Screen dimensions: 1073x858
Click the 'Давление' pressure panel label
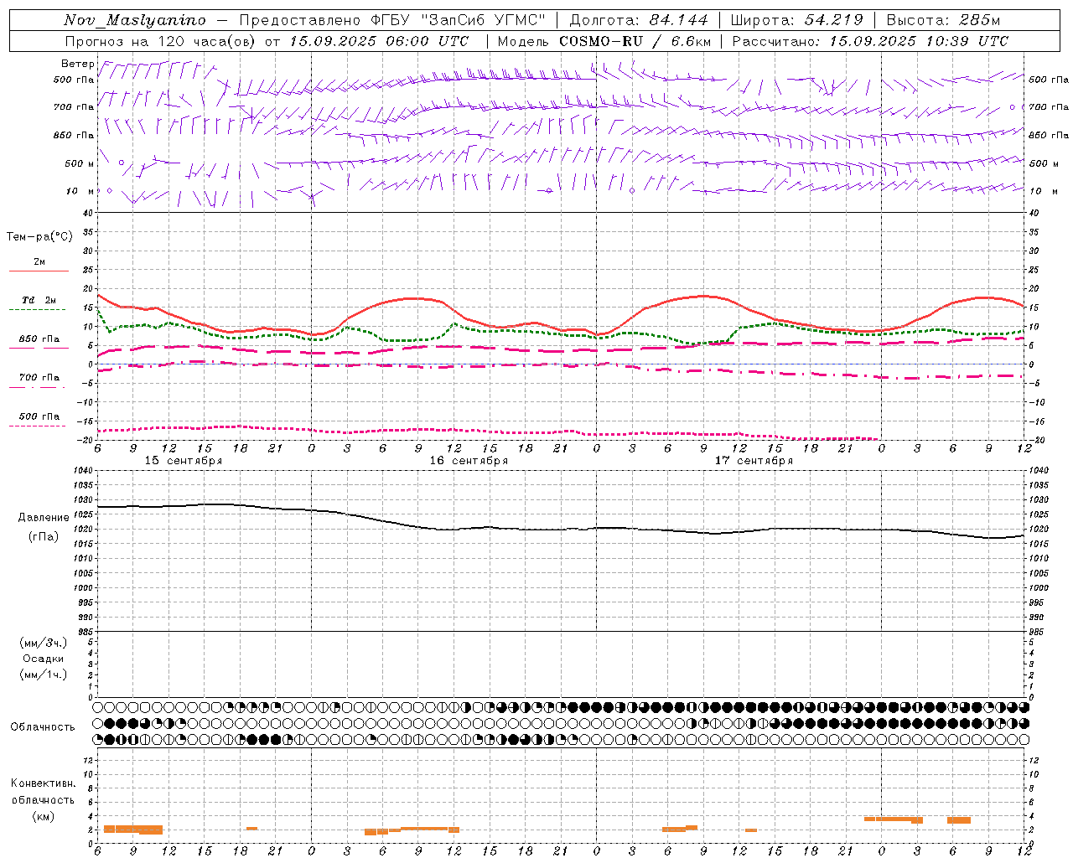(x=43, y=518)
